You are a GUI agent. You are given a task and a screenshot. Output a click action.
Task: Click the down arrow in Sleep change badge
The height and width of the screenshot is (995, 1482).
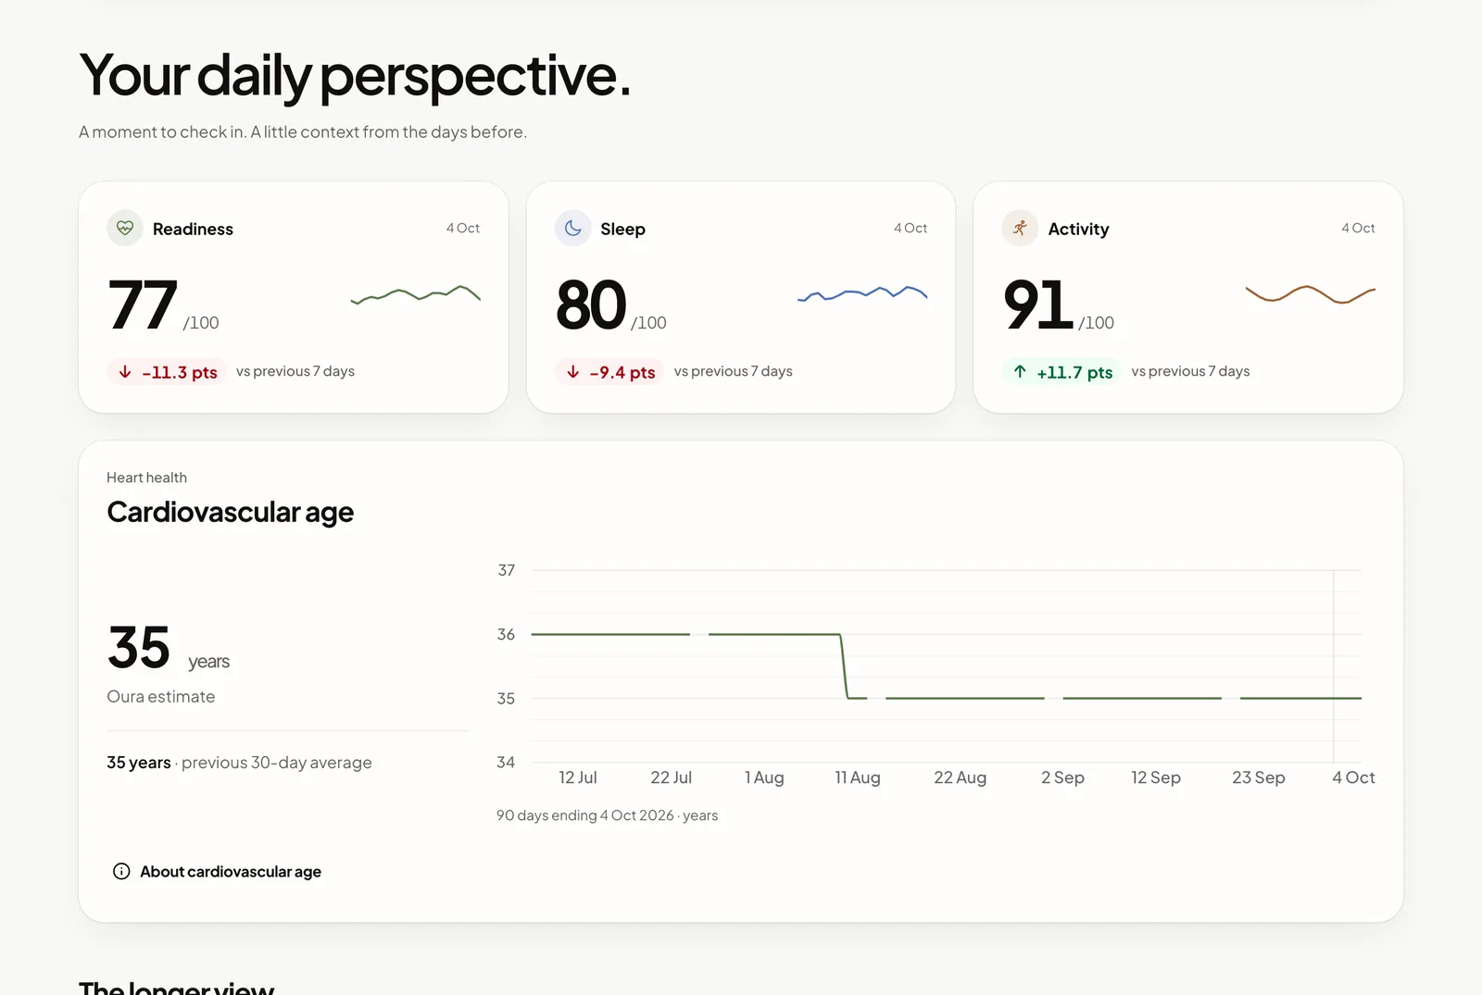[x=573, y=372]
